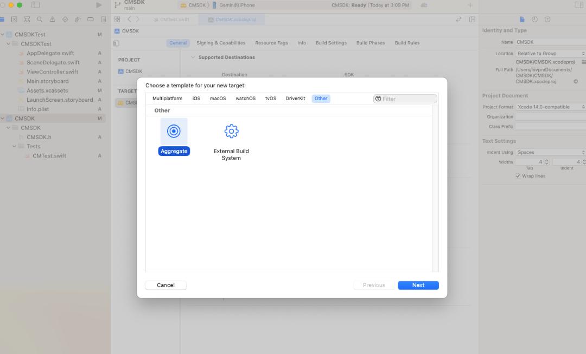The height and width of the screenshot is (354, 586).
Task: Click the plus library button in toolbar
Action: coord(470,5)
